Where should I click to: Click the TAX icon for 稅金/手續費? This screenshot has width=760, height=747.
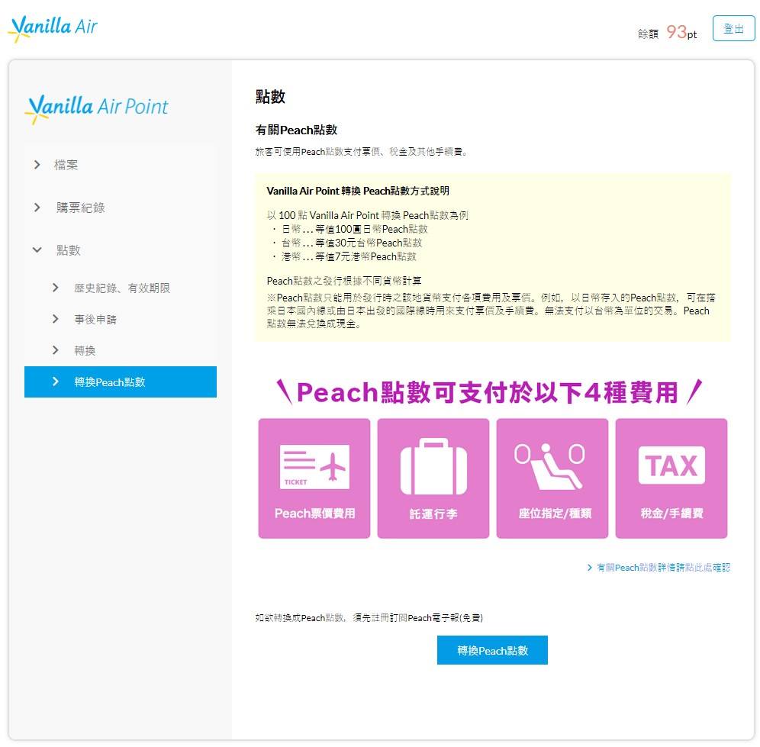671,465
